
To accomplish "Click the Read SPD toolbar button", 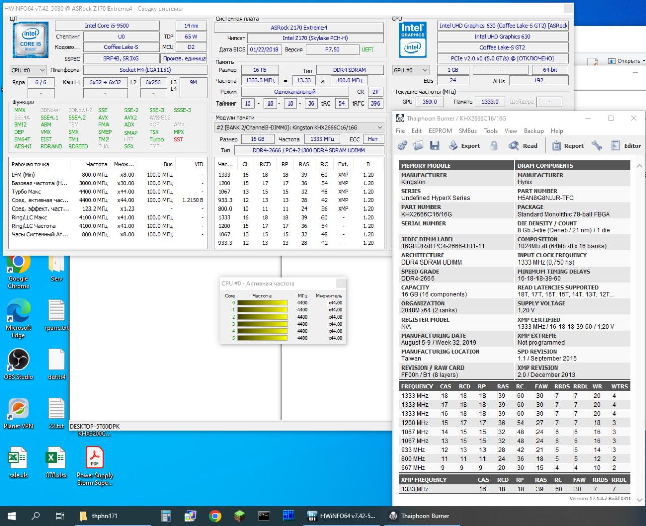I will tap(523, 146).
